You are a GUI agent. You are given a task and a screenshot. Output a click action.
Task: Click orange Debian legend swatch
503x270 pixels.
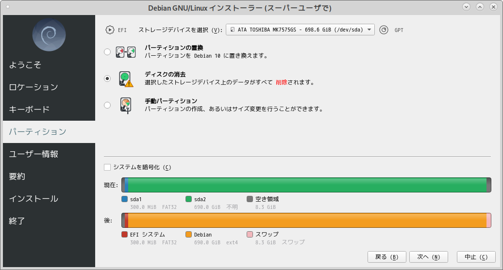tap(188, 235)
